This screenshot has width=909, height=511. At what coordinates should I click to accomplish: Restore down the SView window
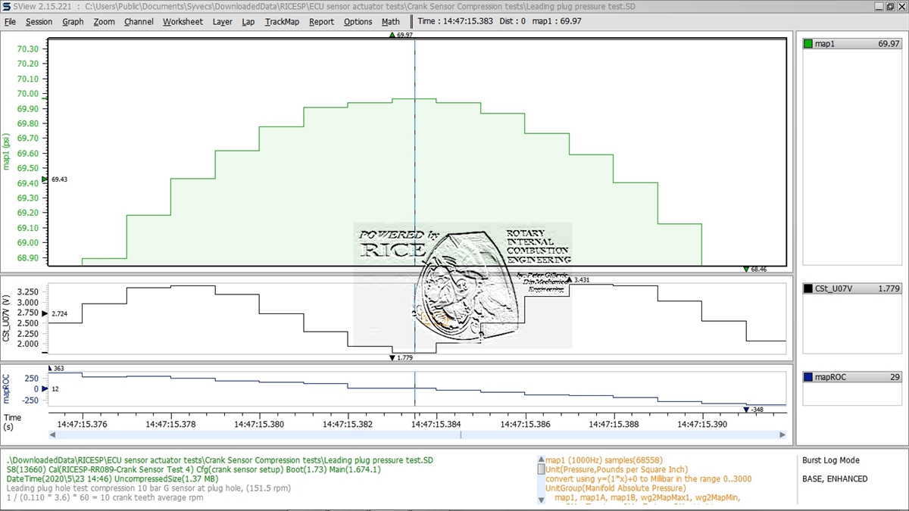tap(886, 6)
